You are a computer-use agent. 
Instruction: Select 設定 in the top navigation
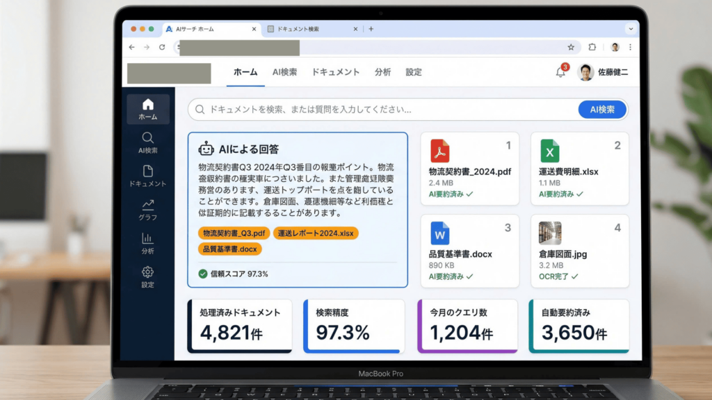point(414,72)
